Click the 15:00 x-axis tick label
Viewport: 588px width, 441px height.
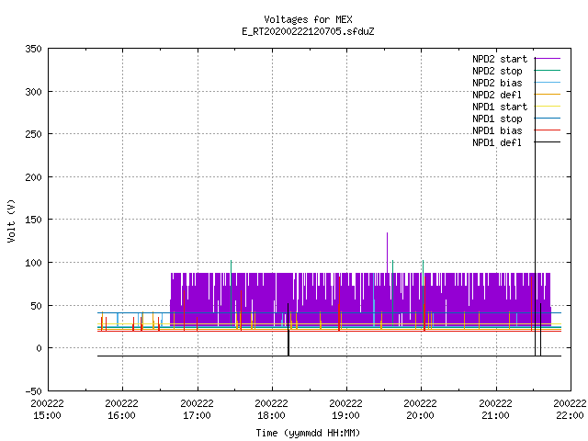(47, 415)
